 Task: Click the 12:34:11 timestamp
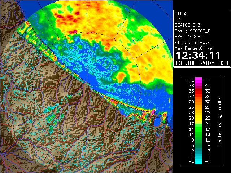tap(198, 55)
